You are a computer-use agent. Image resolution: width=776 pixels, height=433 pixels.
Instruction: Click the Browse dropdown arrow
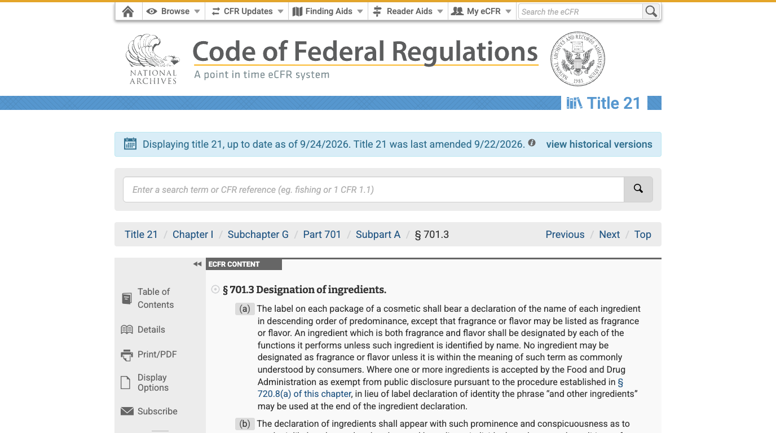coord(197,12)
